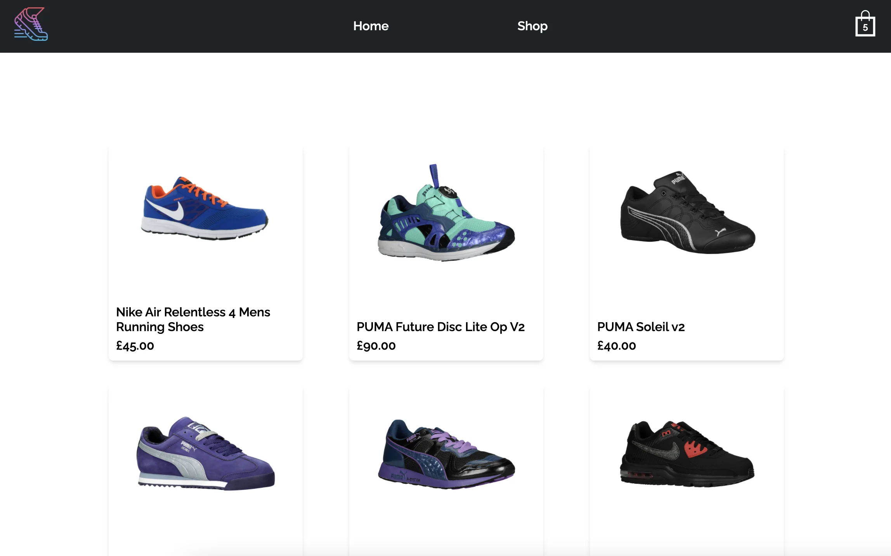The height and width of the screenshot is (556, 891).
Task: Open the purple suede PUMA Roma shoe image
Action: tap(206, 454)
